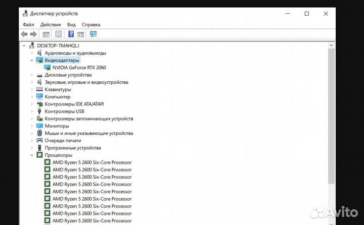Open the Справка menu
This screenshot has height=225, width=364.
tap(91, 25)
